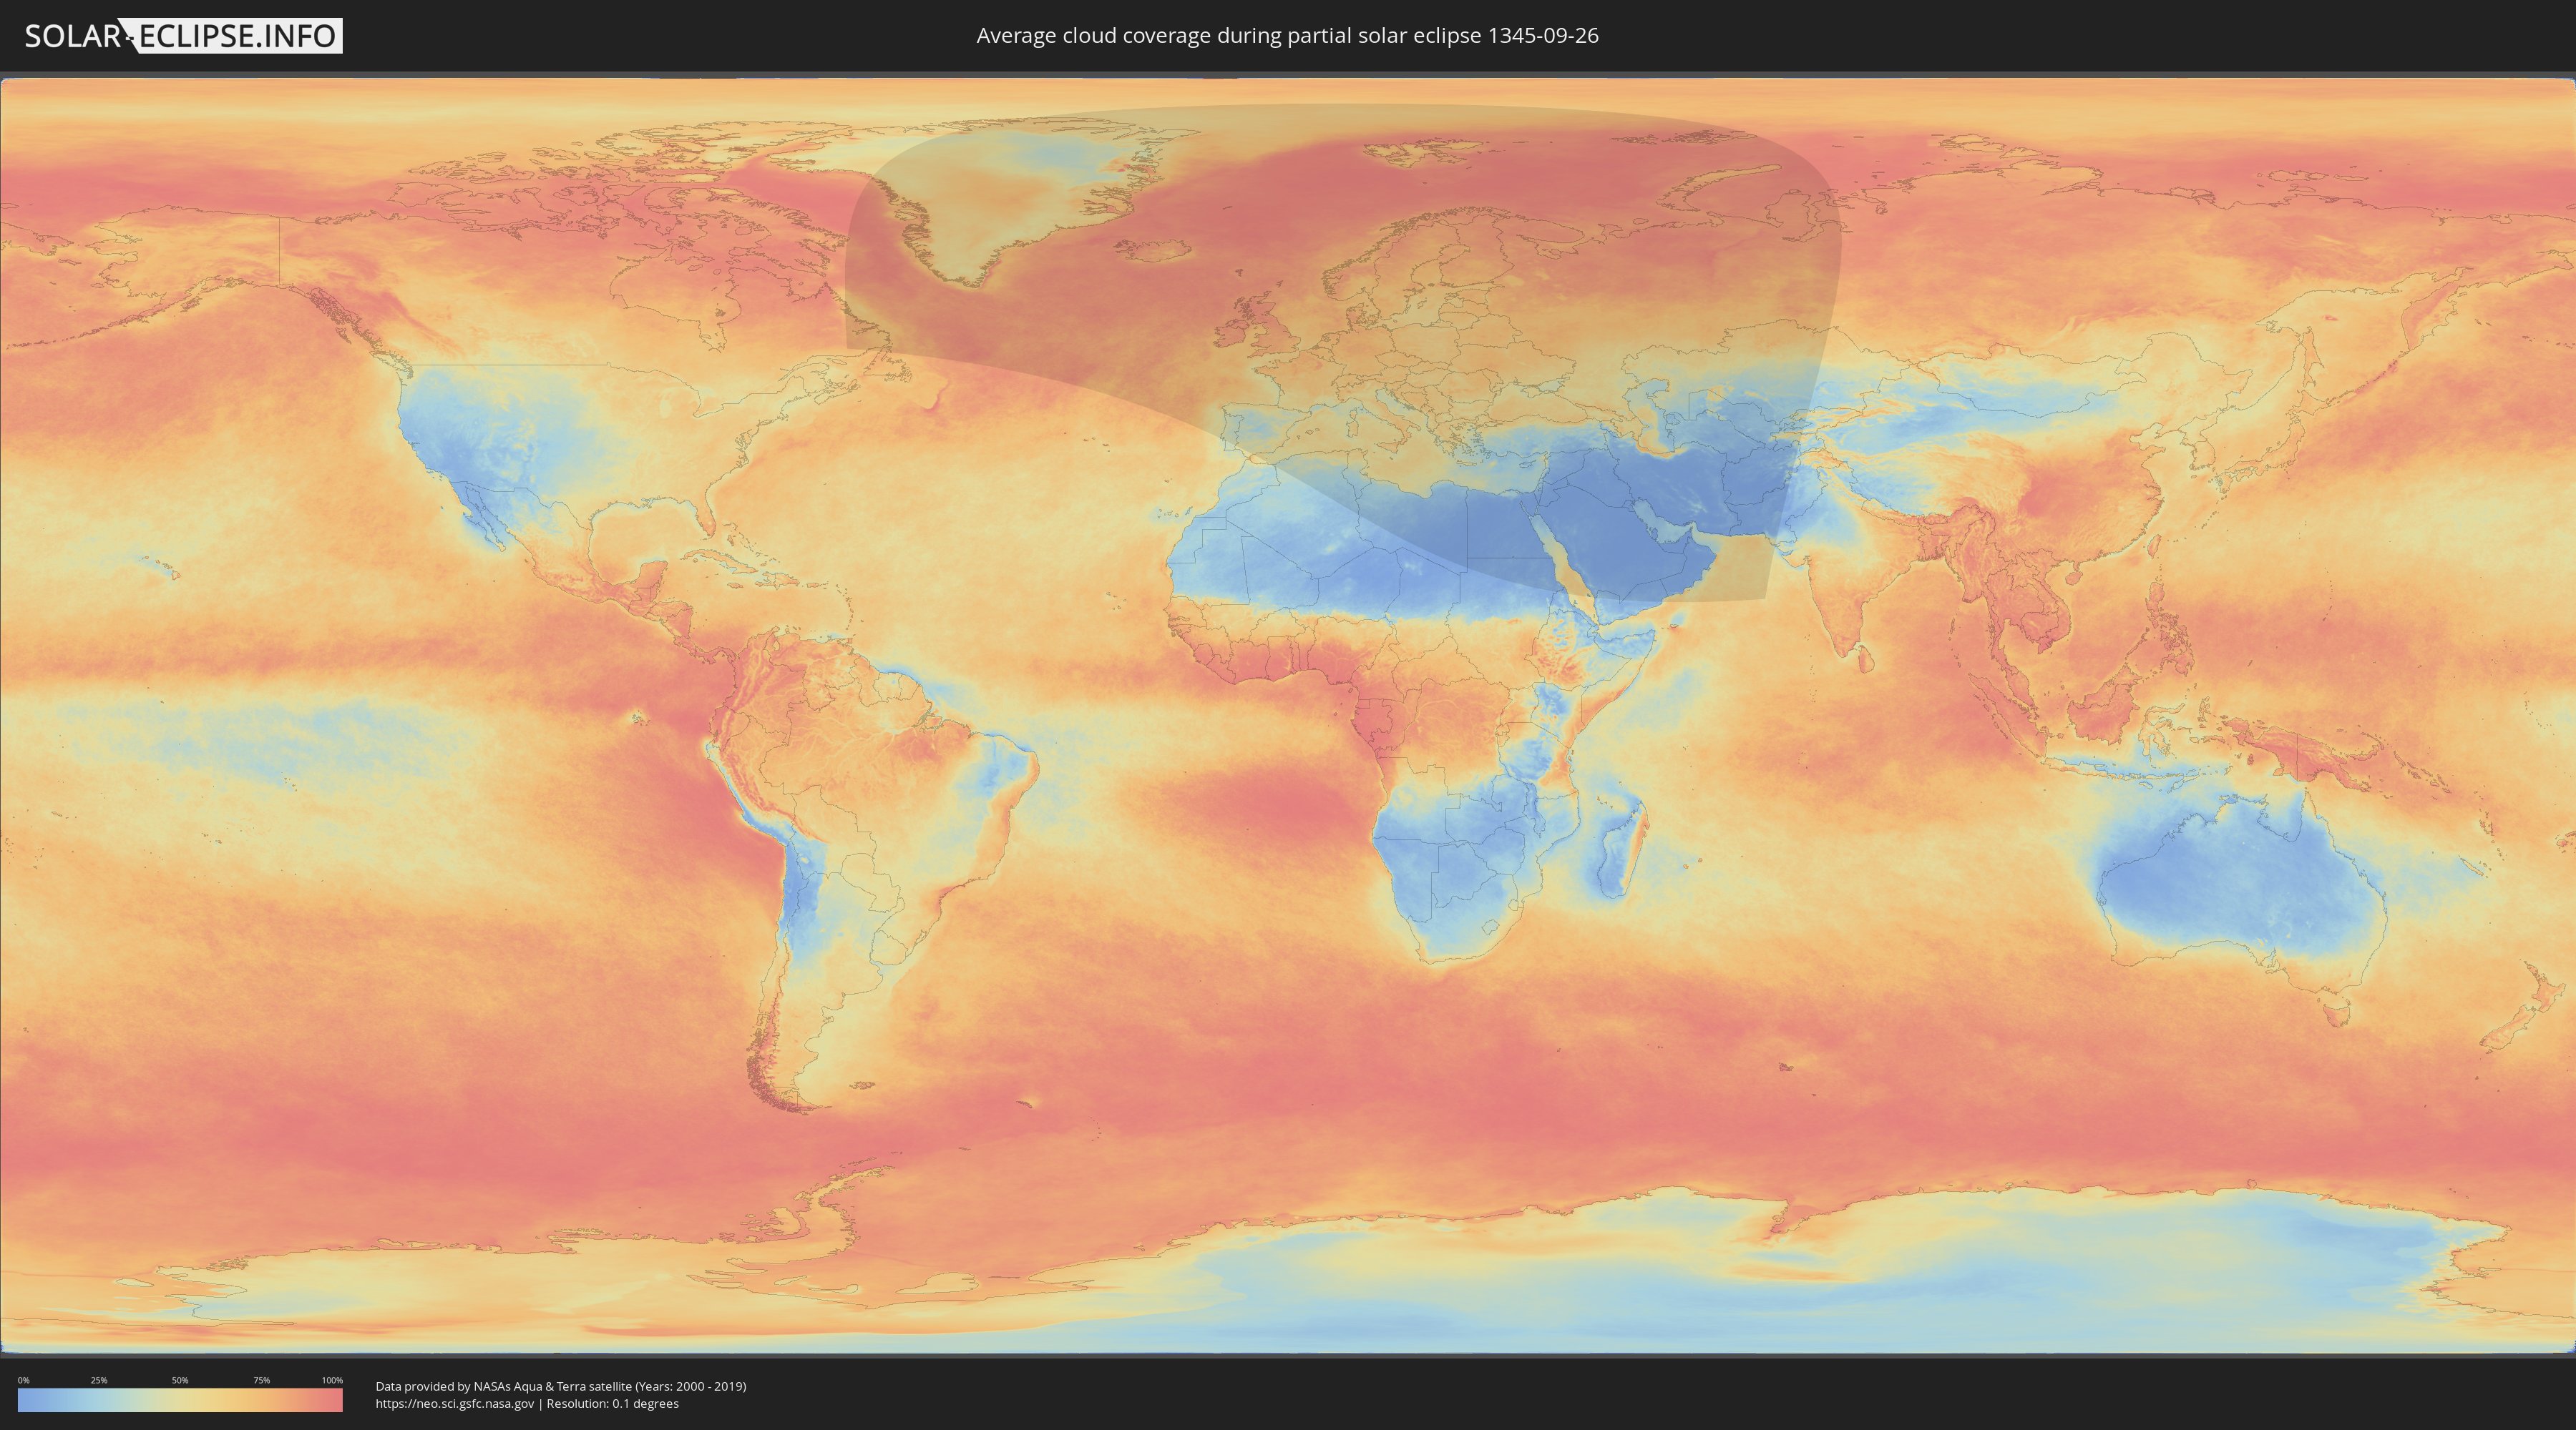Image resolution: width=2576 pixels, height=1430 pixels.
Task: Click the 0% legend label
Action: click(x=23, y=1380)
